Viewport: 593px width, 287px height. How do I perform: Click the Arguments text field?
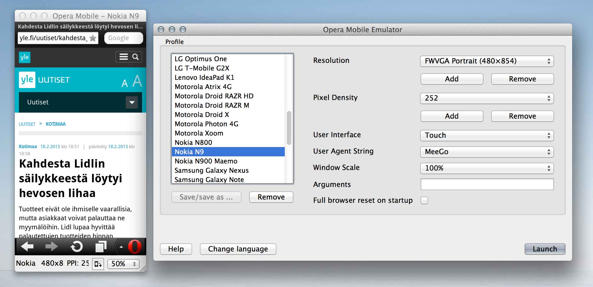point(487,184)
